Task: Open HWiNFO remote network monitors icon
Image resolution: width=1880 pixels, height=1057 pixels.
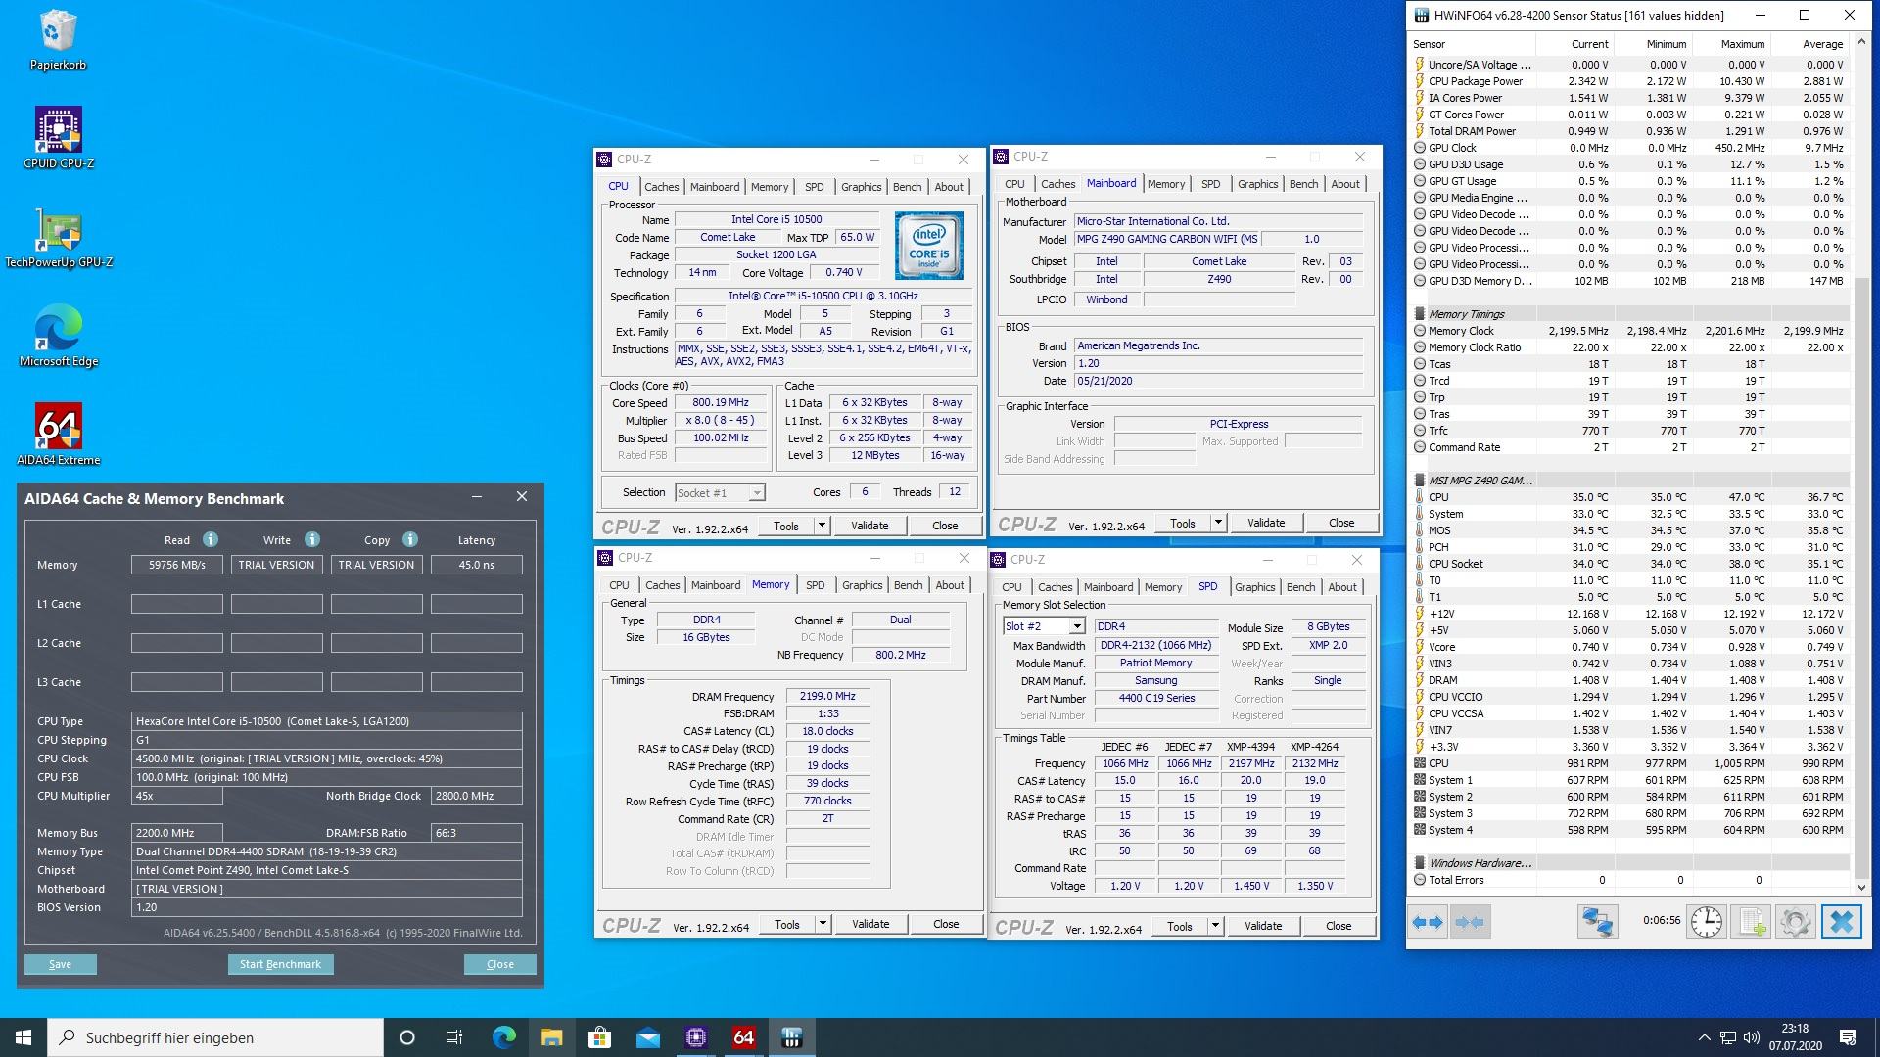Action: (1598, 922)
